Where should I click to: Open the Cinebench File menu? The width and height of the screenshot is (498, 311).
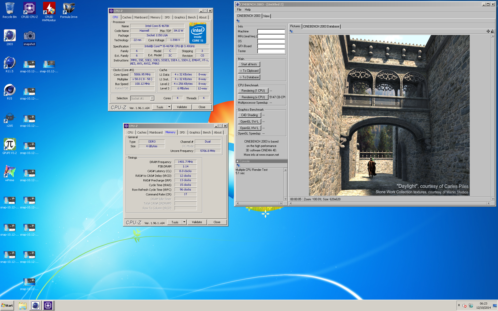(239, 10)
